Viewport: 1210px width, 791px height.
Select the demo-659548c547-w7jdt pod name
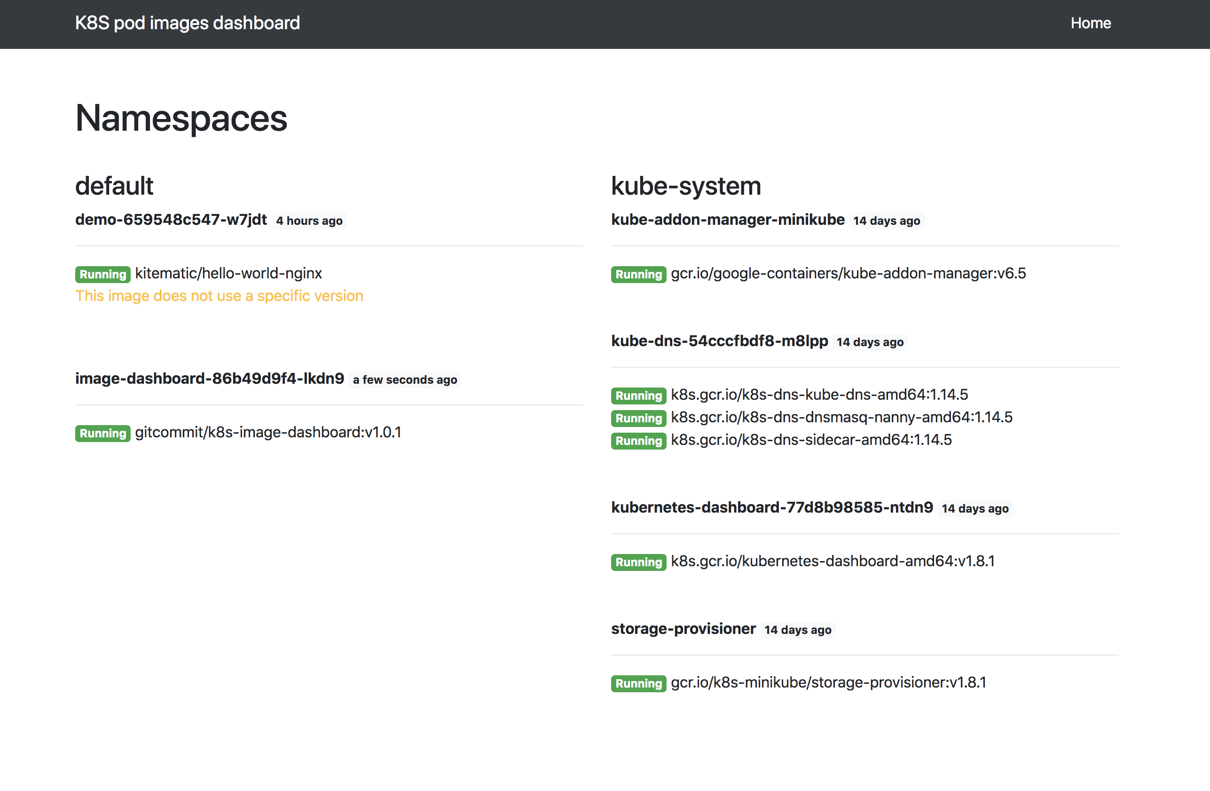(x=171, y=220)
